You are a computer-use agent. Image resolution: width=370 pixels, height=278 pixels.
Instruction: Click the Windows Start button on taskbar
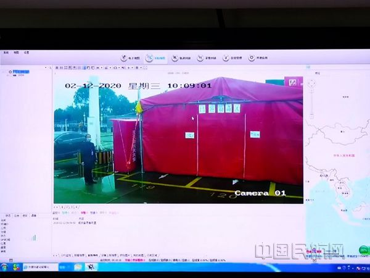pos(4,267)
